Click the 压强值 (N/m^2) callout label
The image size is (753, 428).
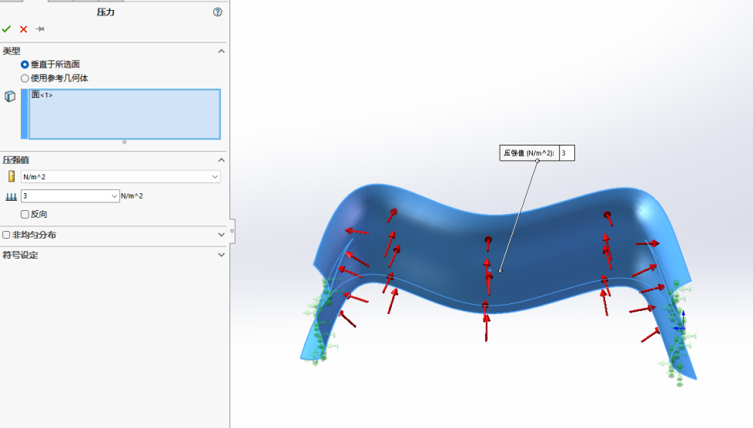point(529,153)
